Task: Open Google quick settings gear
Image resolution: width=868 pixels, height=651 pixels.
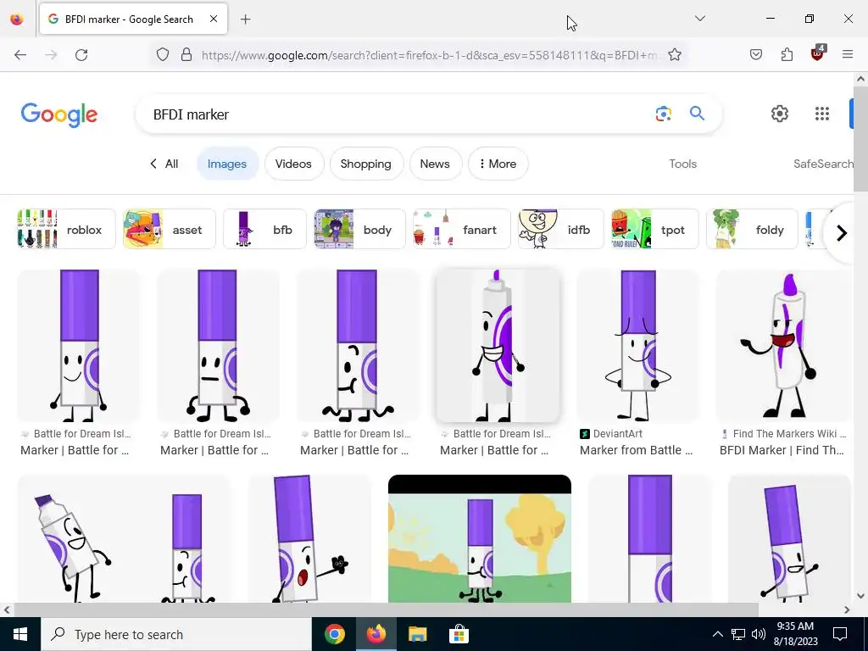Action: (x=780, y=114)
